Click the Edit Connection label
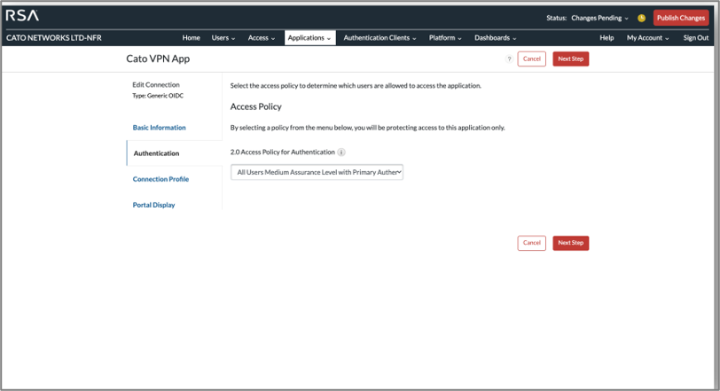Screen dimensions: 720x391 coord(156,84)
